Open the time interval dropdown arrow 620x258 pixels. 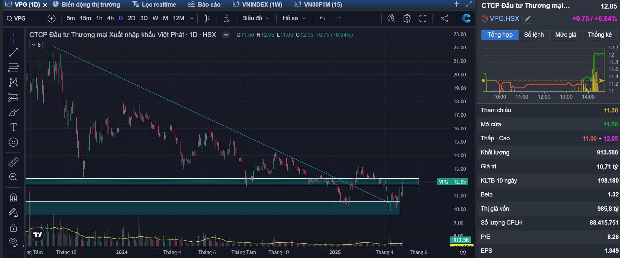191,19
